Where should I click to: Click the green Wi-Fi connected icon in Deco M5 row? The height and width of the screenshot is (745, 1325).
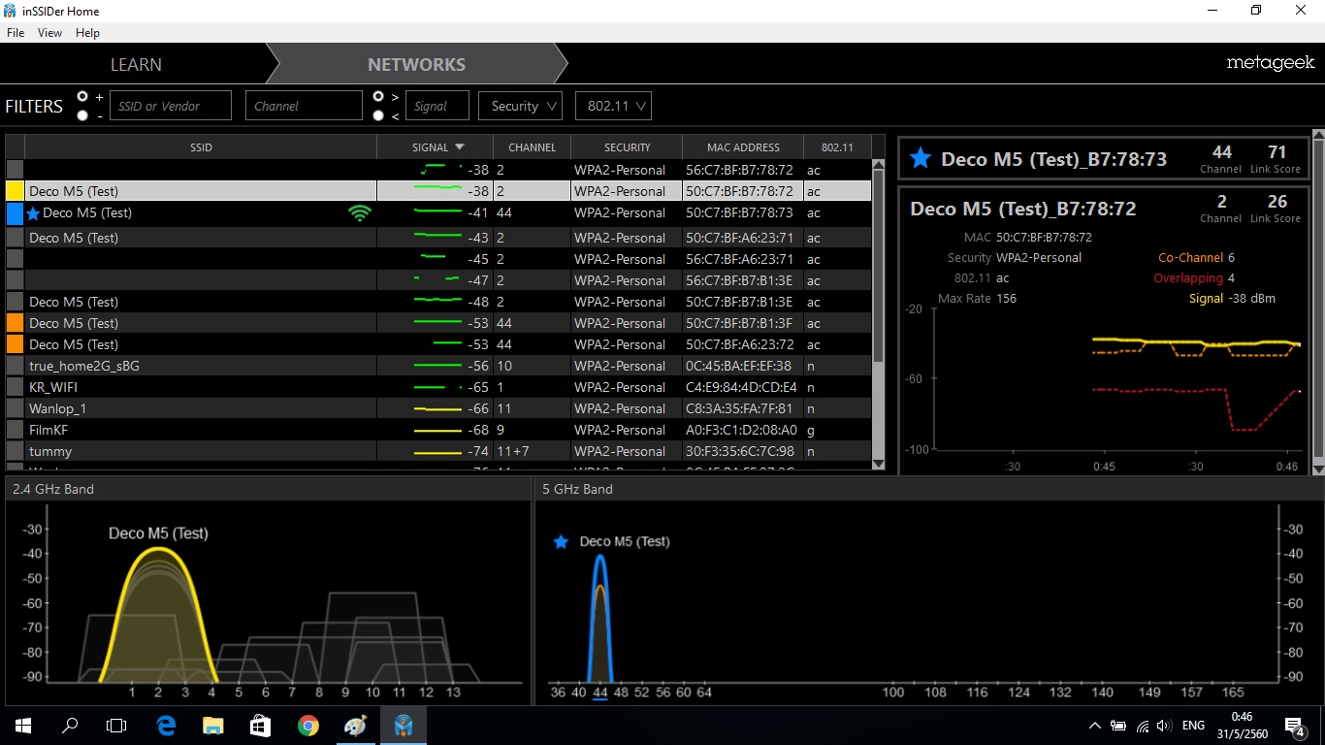[x=360, y=212]
